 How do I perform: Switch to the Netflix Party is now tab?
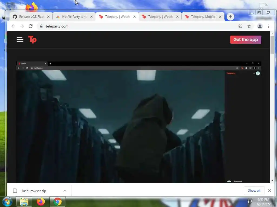[74, 17]
